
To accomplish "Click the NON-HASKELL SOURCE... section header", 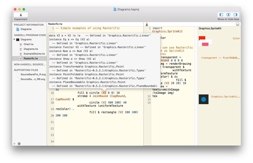I will [x=30, y=64].
